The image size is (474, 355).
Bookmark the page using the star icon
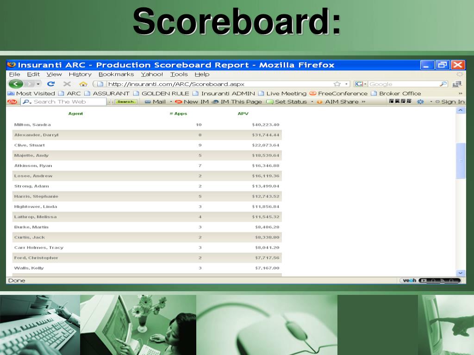click(337, 84)
